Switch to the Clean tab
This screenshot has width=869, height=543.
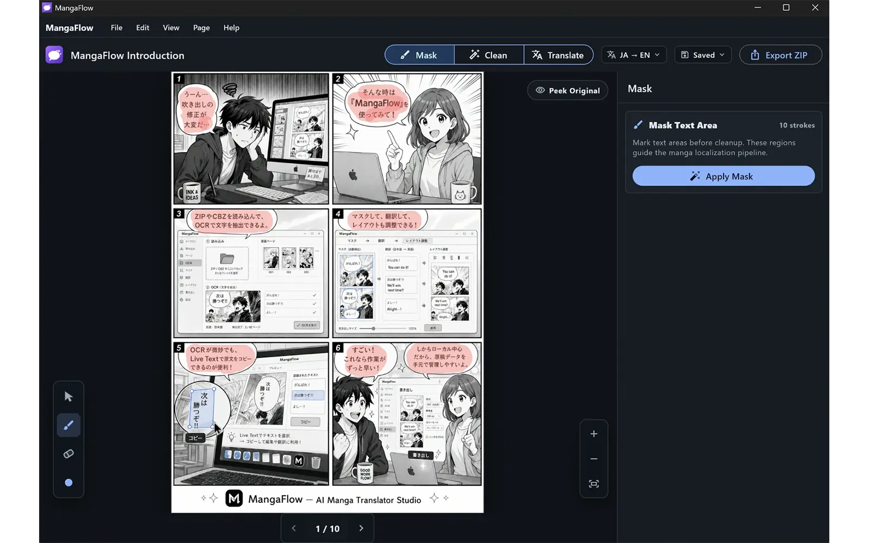489,55
